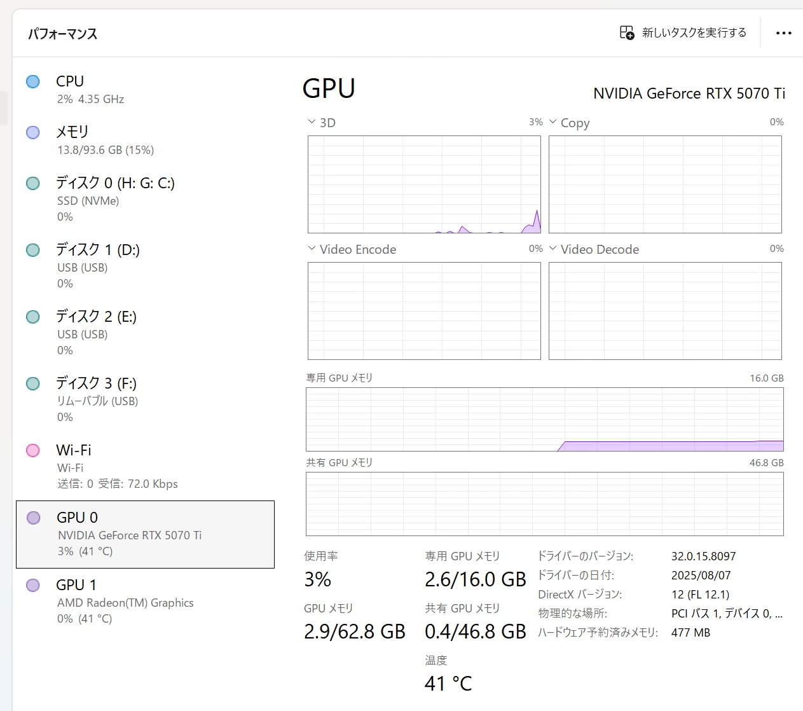Open the 3D engine graph dropdown
This screenshot has height=711, width=803.
312,122
